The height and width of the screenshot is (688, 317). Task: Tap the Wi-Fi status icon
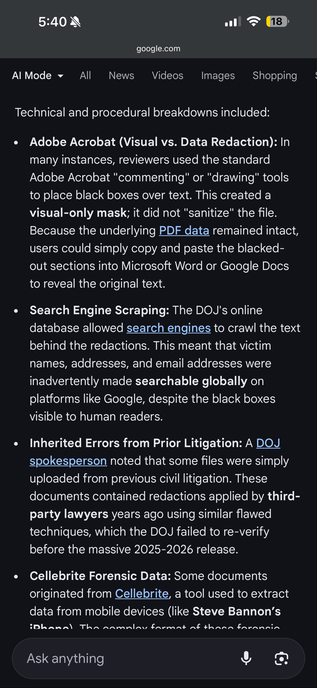(x=253, y=22)
